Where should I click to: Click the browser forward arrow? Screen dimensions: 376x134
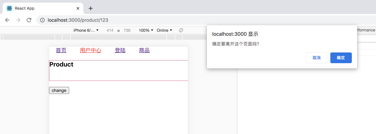(18, 20)
